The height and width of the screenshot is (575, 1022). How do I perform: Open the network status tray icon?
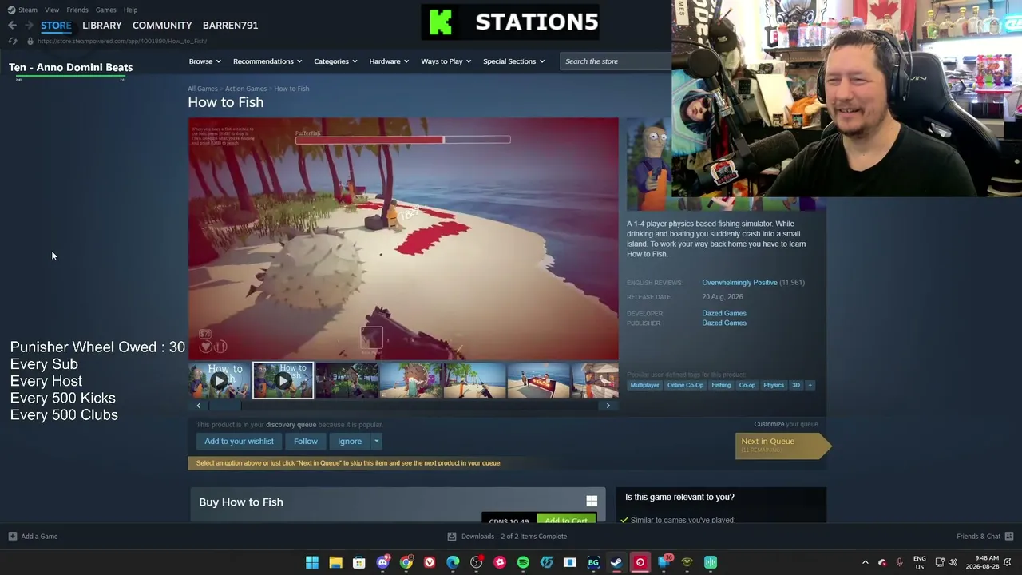(x=940, y=562)
